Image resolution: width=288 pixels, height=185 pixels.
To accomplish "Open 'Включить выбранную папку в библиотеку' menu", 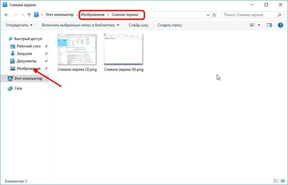I will pyautogui.click(x=81, y=25).
